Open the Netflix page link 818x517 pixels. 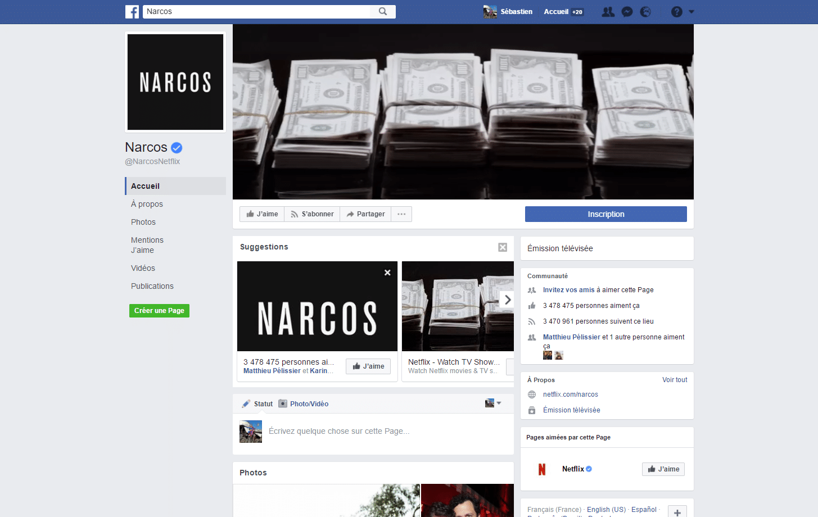coord(573,469)
